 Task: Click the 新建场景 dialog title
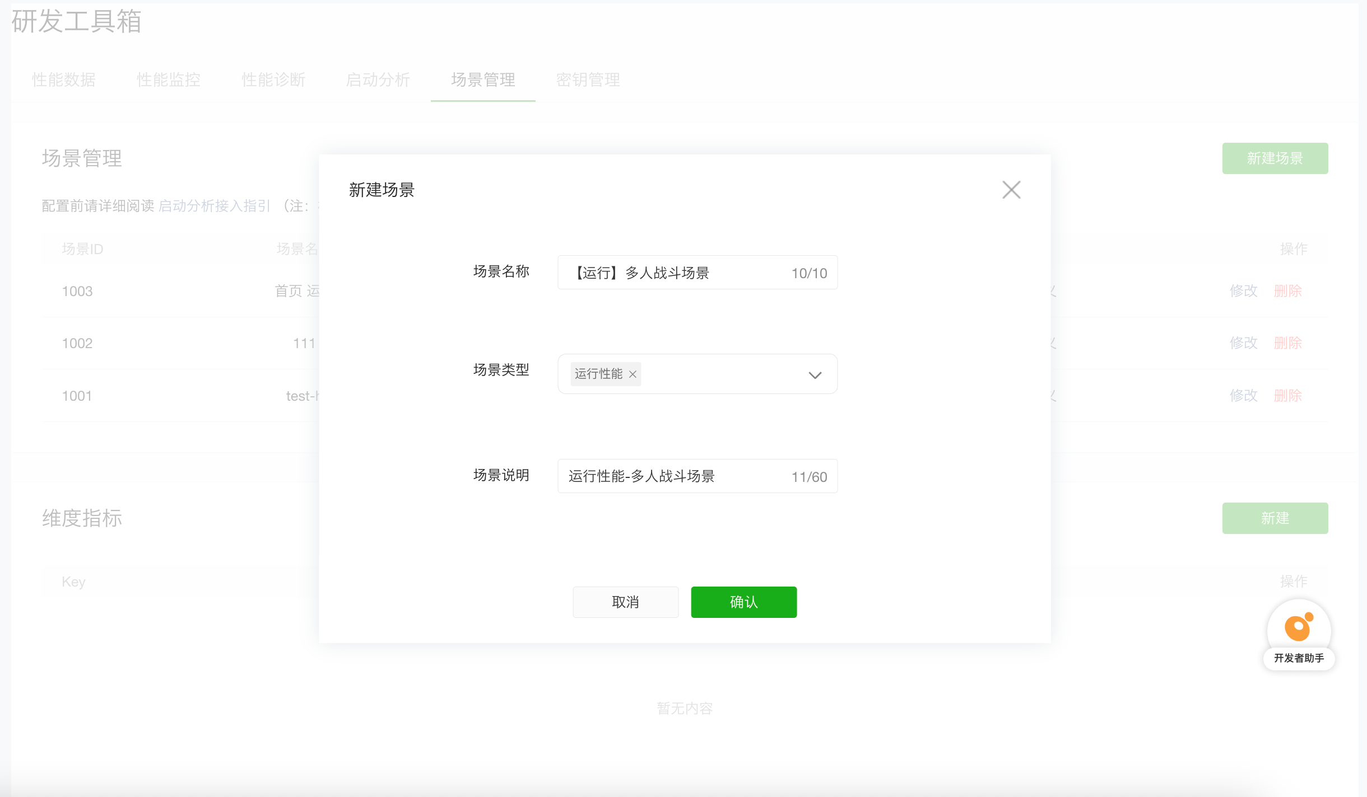382,190
